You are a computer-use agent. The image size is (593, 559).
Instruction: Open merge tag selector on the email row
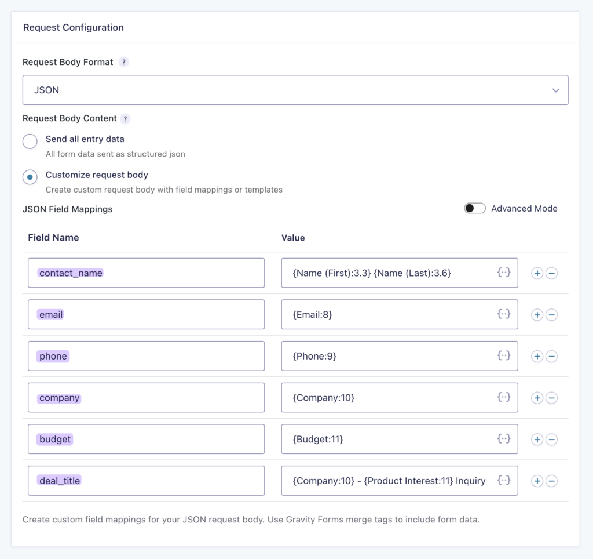click(x=503, y=314)
